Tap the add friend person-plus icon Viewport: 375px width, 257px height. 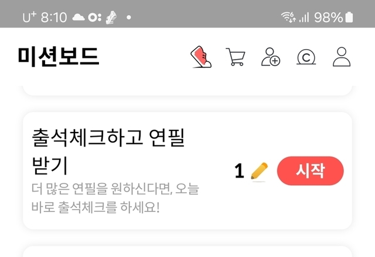[271, 57]
